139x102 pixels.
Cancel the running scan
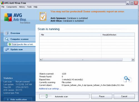(x=124, y=96)
